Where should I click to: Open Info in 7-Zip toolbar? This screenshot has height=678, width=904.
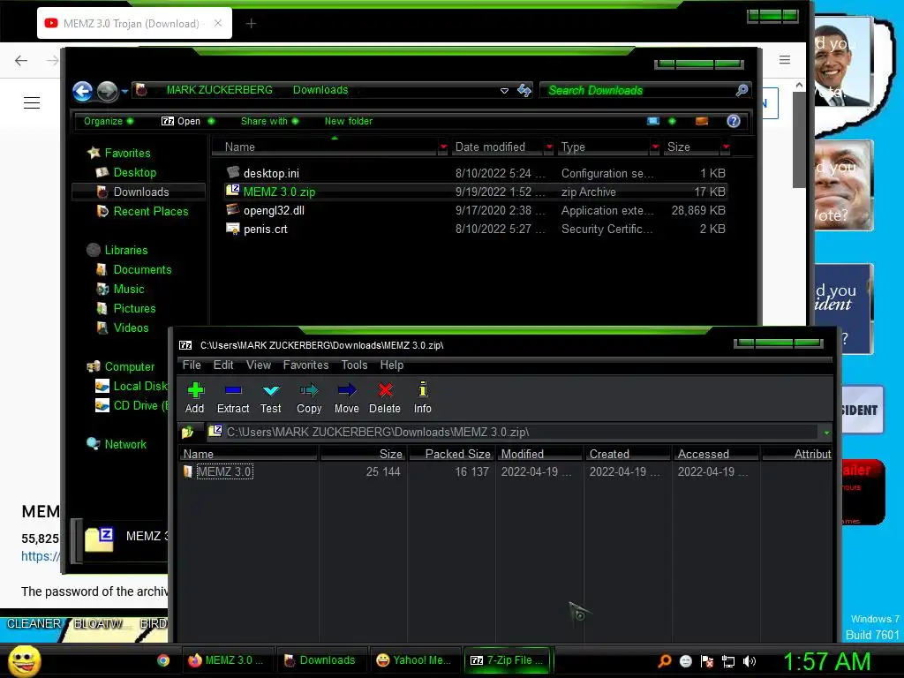(x=423, y=398)
